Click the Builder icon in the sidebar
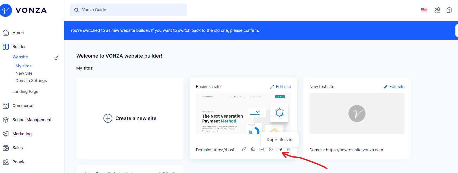The image size is (458, 173). point(6,47)
